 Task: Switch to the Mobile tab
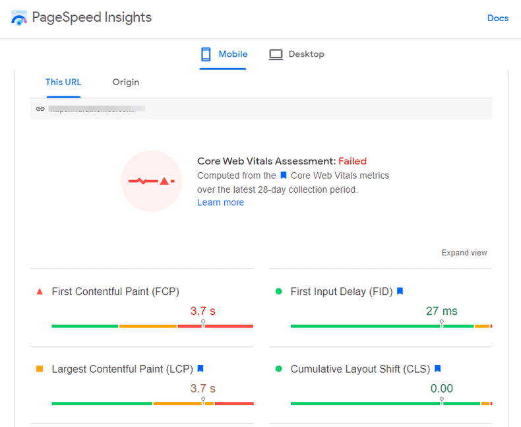[223, 54]
